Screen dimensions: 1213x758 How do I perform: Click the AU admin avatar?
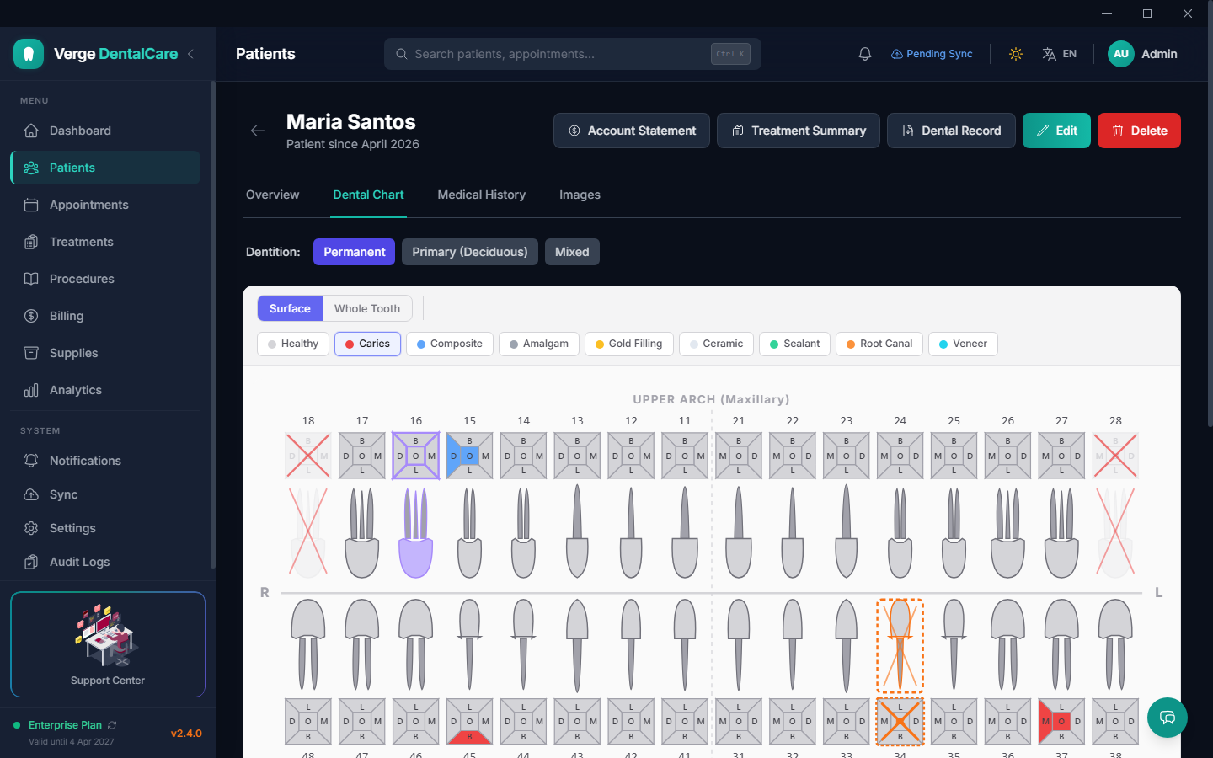click(x=1121, y=54)
